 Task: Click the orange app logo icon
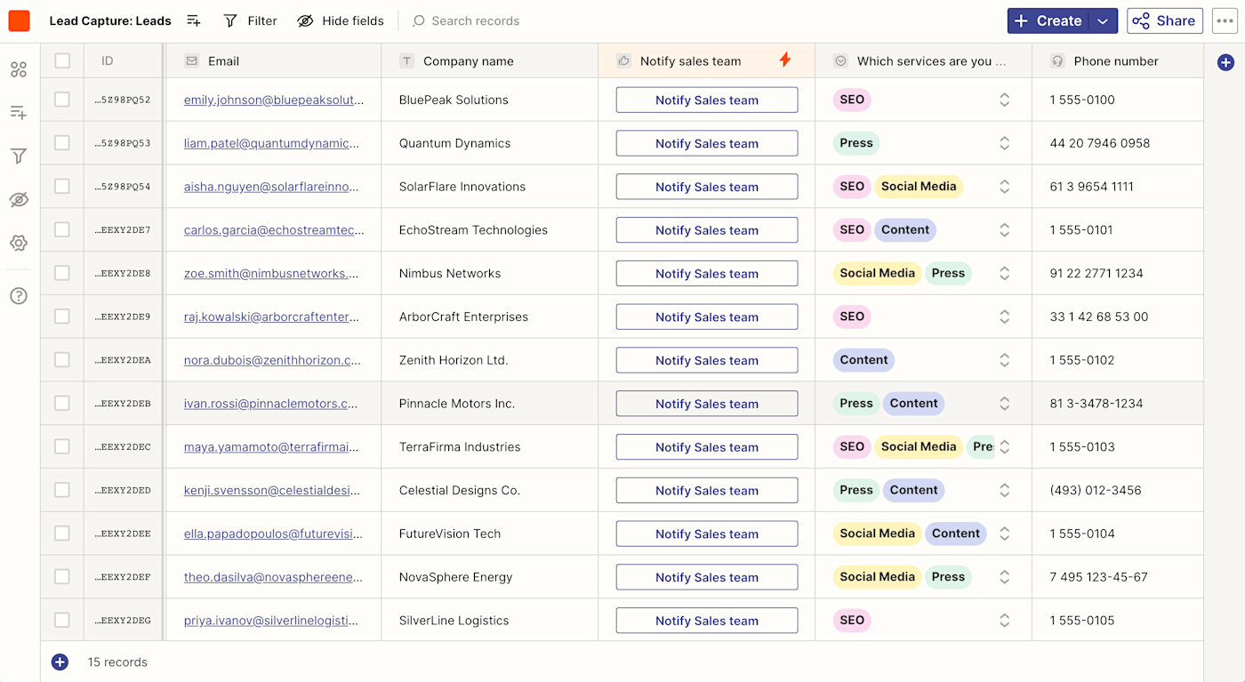[19, 20]
